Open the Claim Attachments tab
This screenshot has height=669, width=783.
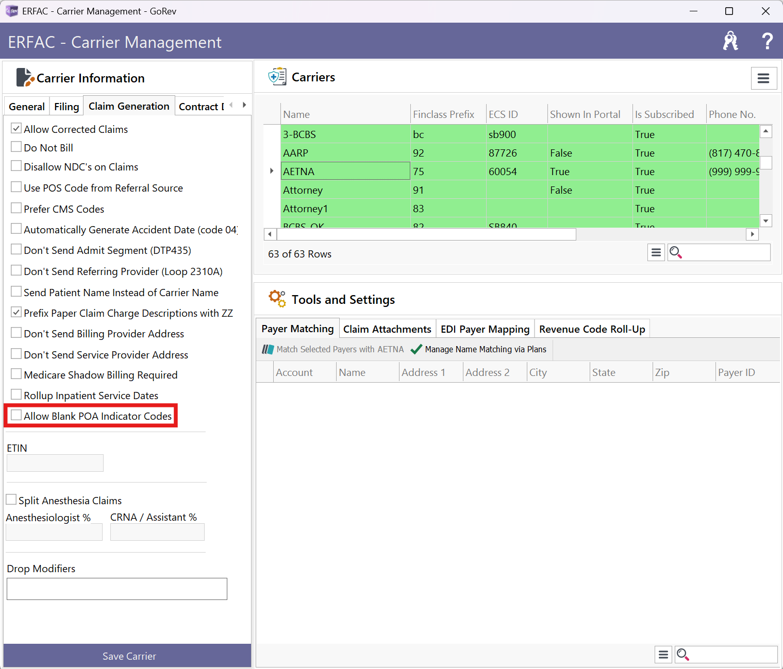click(387, 329)
